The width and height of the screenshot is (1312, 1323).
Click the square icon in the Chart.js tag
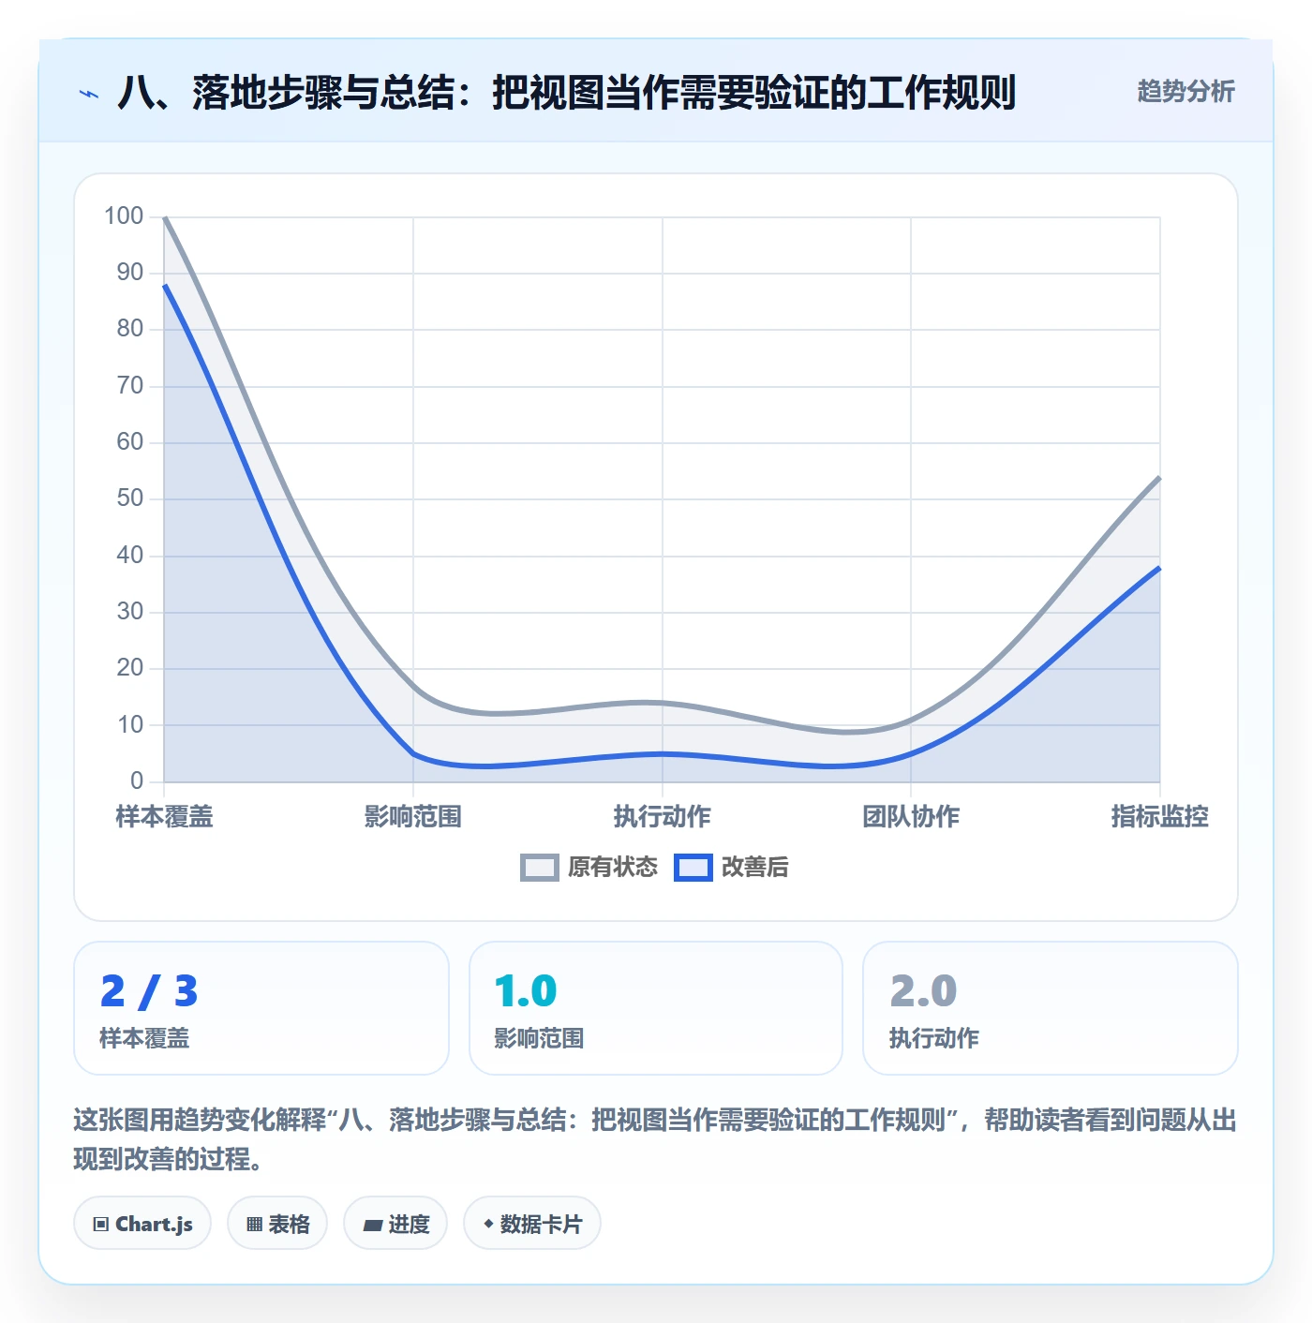point(101,1225)
